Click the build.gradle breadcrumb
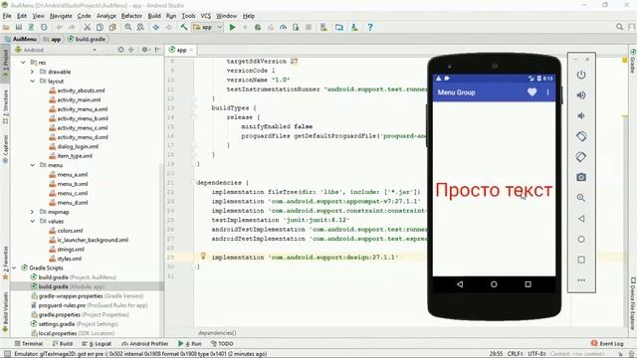 [87, 39]
